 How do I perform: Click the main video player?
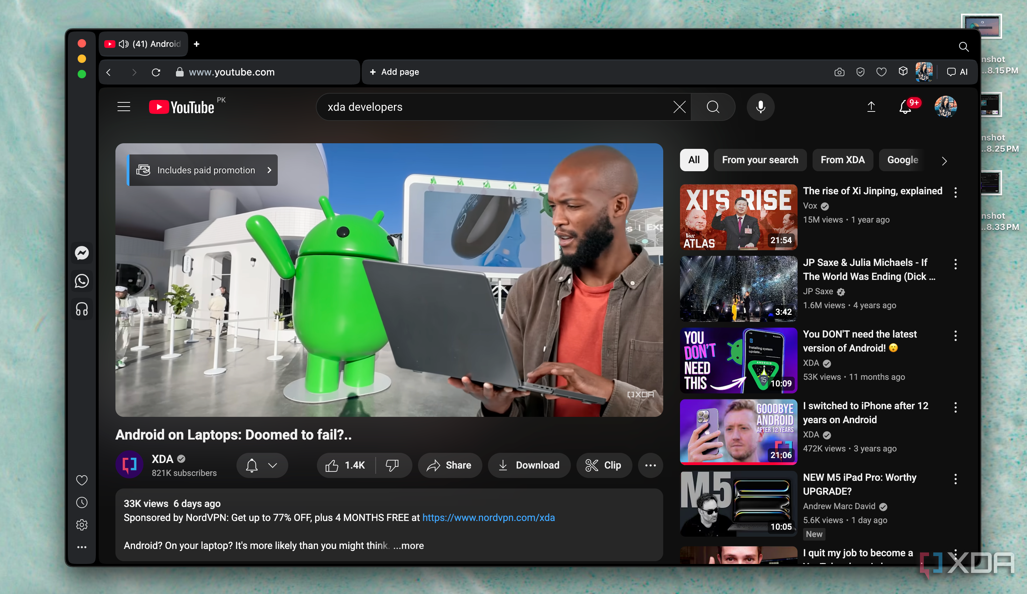pyautogui.click(x=389, y=280)
